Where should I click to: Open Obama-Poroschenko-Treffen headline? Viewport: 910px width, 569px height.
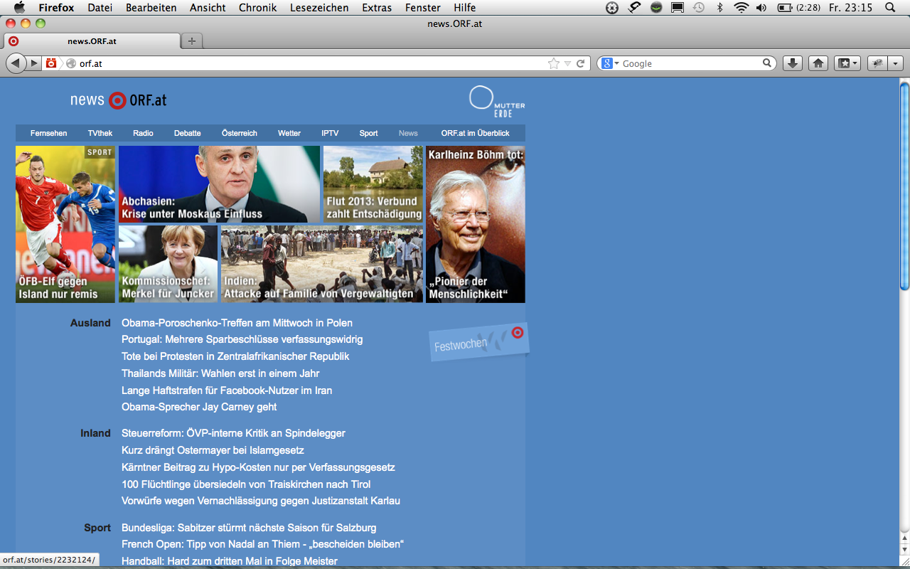tap(237, 323)
